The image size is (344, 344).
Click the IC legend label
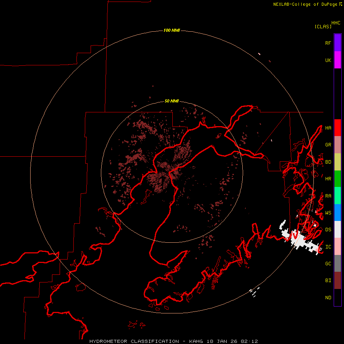(x=328, y=247)
